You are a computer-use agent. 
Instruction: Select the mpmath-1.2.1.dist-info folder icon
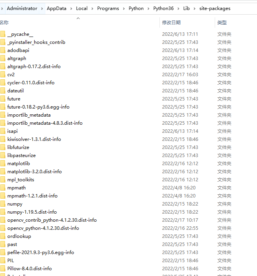click(x=3, y=196)
